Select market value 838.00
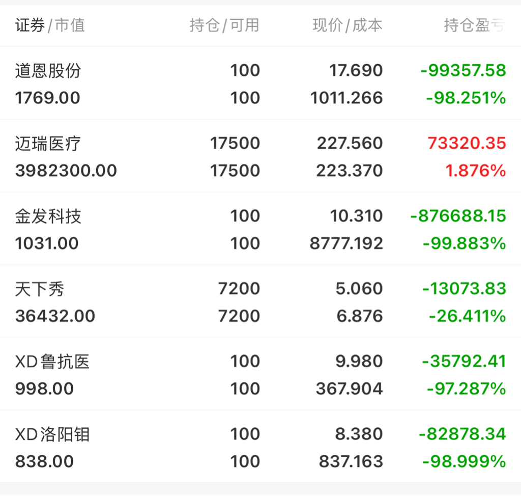 tap(44, 462)
